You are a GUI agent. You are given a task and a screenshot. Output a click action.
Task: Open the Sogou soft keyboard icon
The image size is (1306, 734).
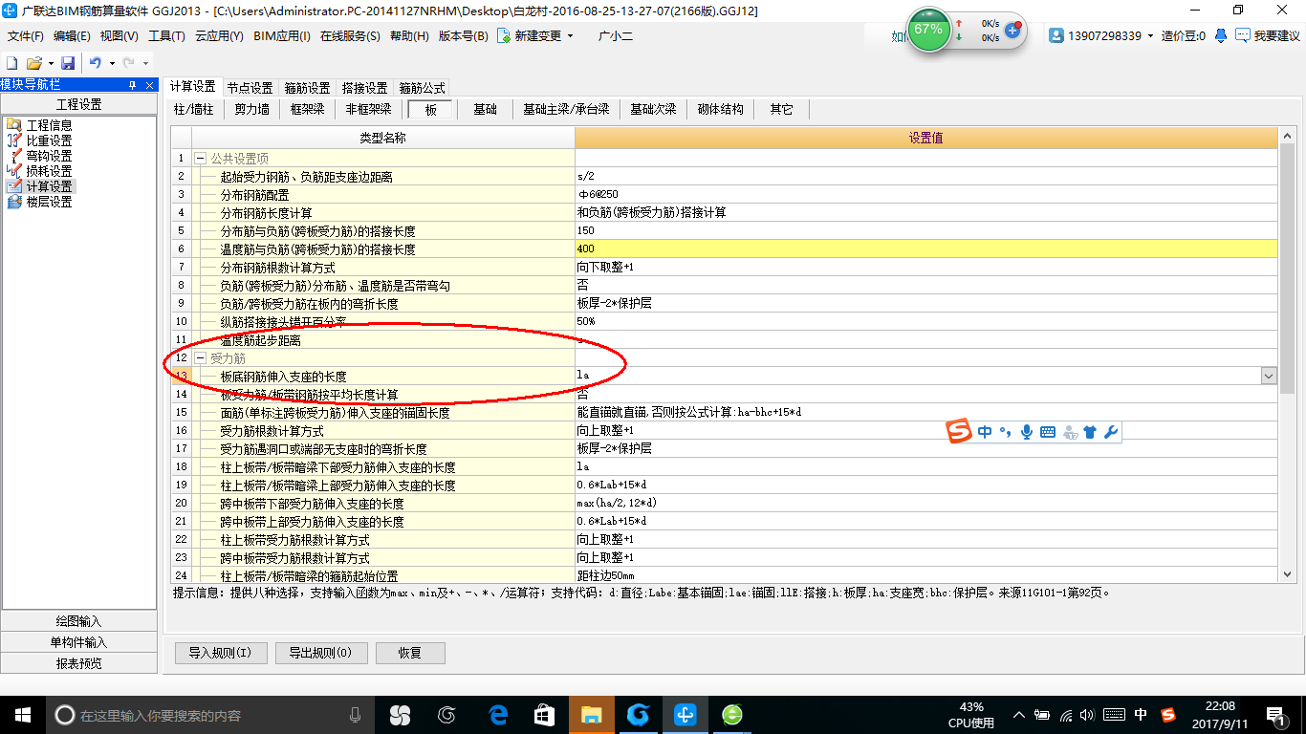click(x=1048, y=432)
